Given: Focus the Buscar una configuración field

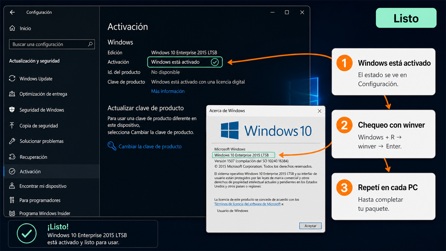Looking at the screenshot, I should [52, 44].
